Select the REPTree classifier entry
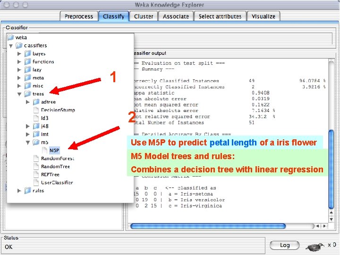Screen dimensions: 340x255 pos(51,175)
